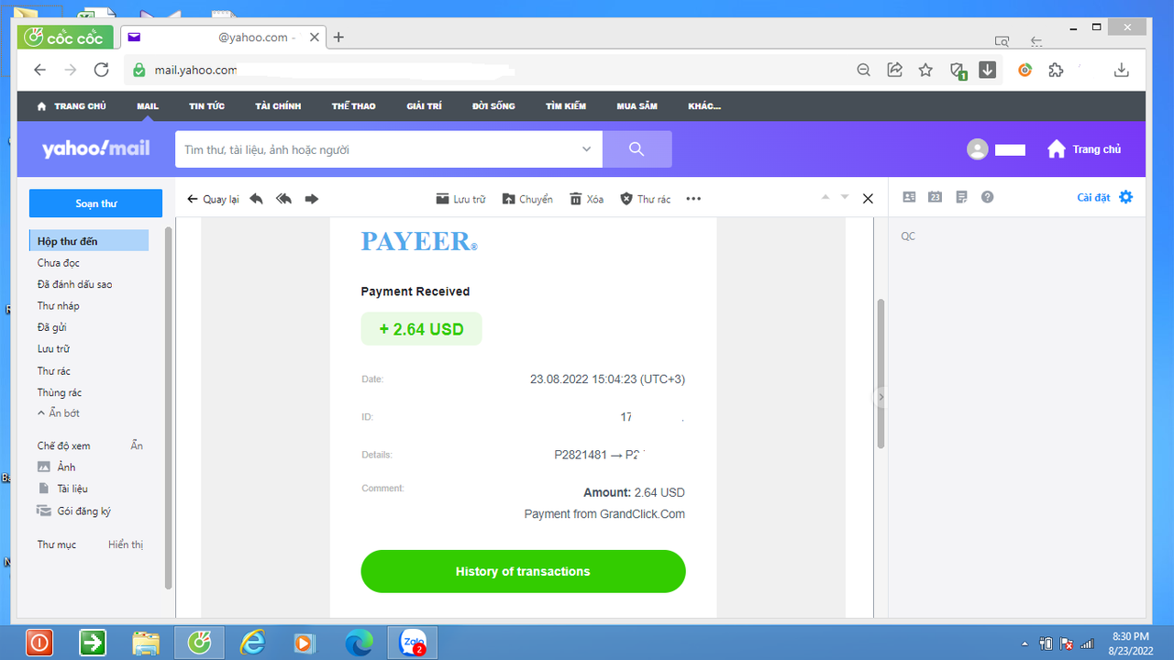Click History of transactions button
The height and width of the screenshot is (660, 1174).
click(523, 571)
